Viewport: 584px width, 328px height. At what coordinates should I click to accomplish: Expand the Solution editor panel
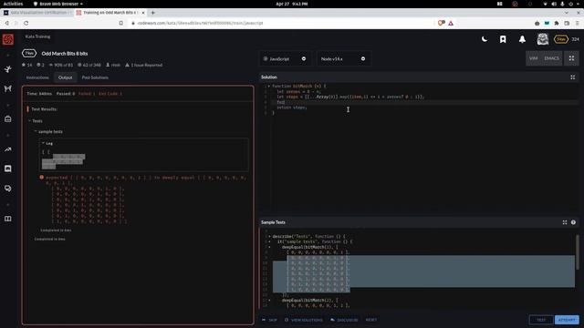tap(572, 77)
